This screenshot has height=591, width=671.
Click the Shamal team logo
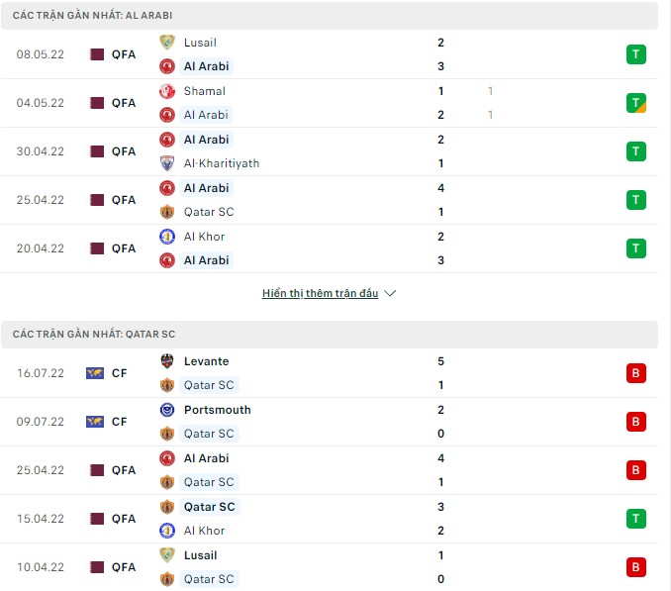pos(167,91)
